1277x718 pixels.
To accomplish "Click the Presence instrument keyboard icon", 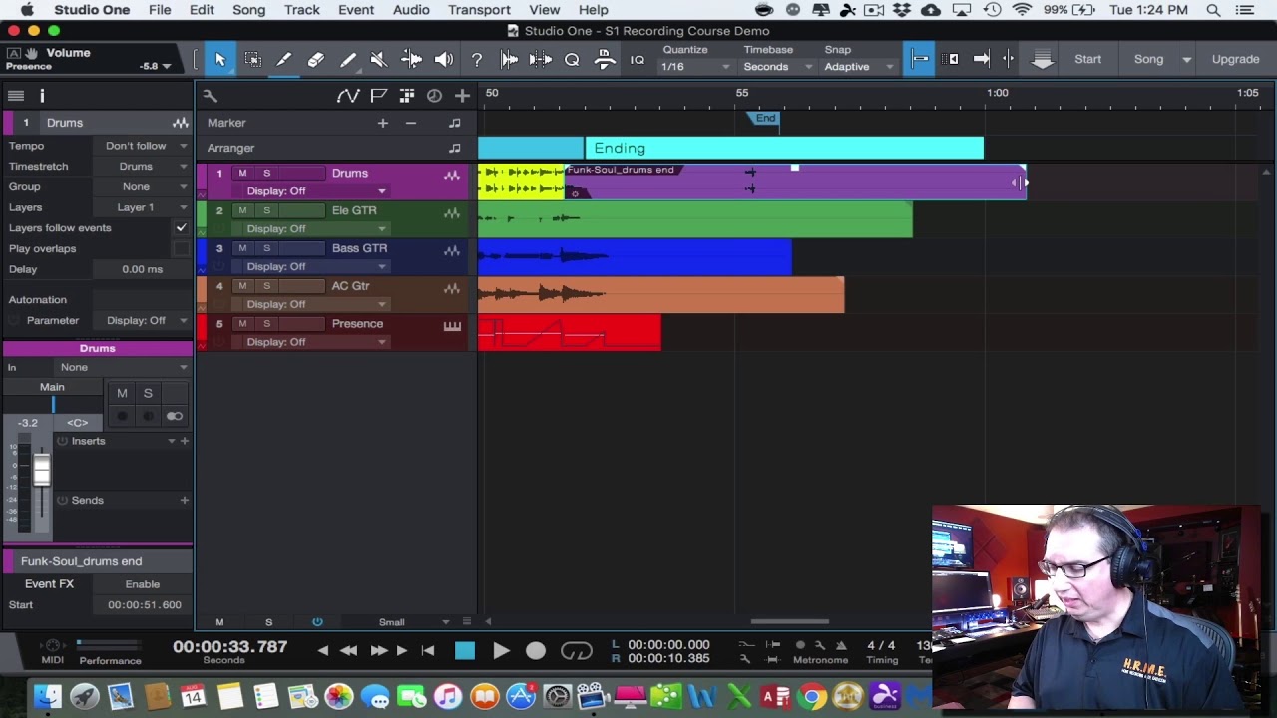I will [x=452, y=325].
